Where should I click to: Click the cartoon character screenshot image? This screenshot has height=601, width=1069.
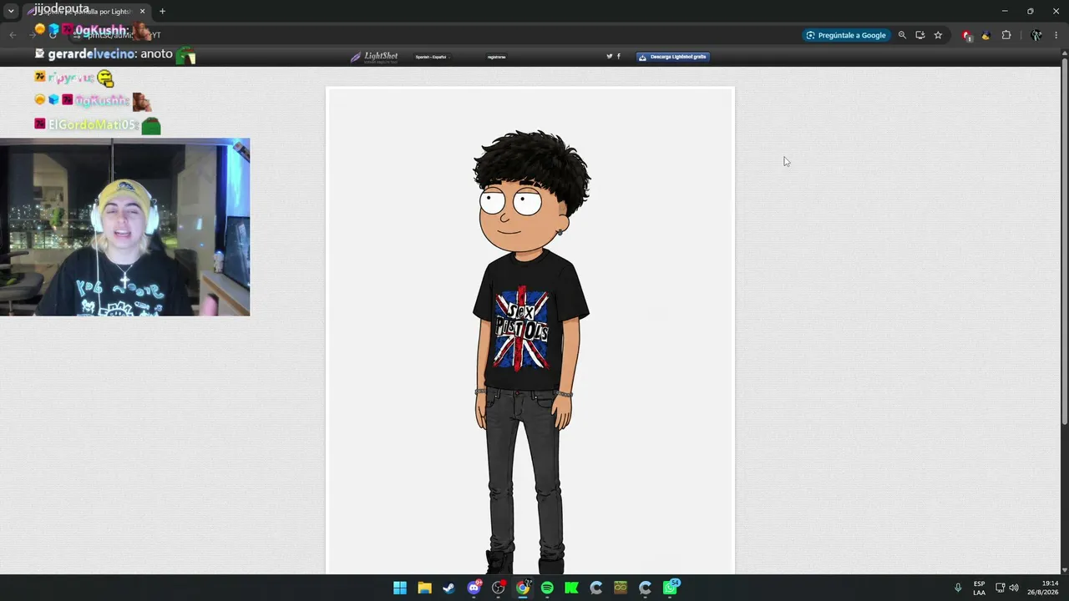[530, 331]
